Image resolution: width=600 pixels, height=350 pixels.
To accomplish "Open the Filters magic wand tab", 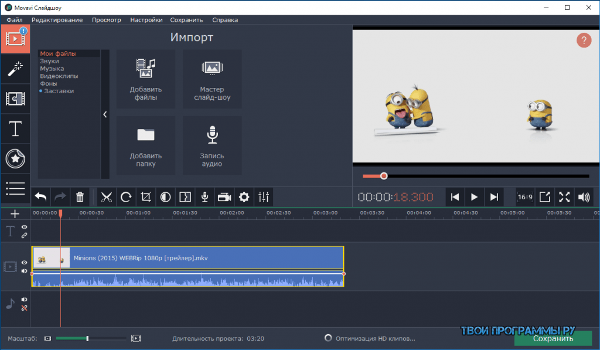I will click(15, 69).
